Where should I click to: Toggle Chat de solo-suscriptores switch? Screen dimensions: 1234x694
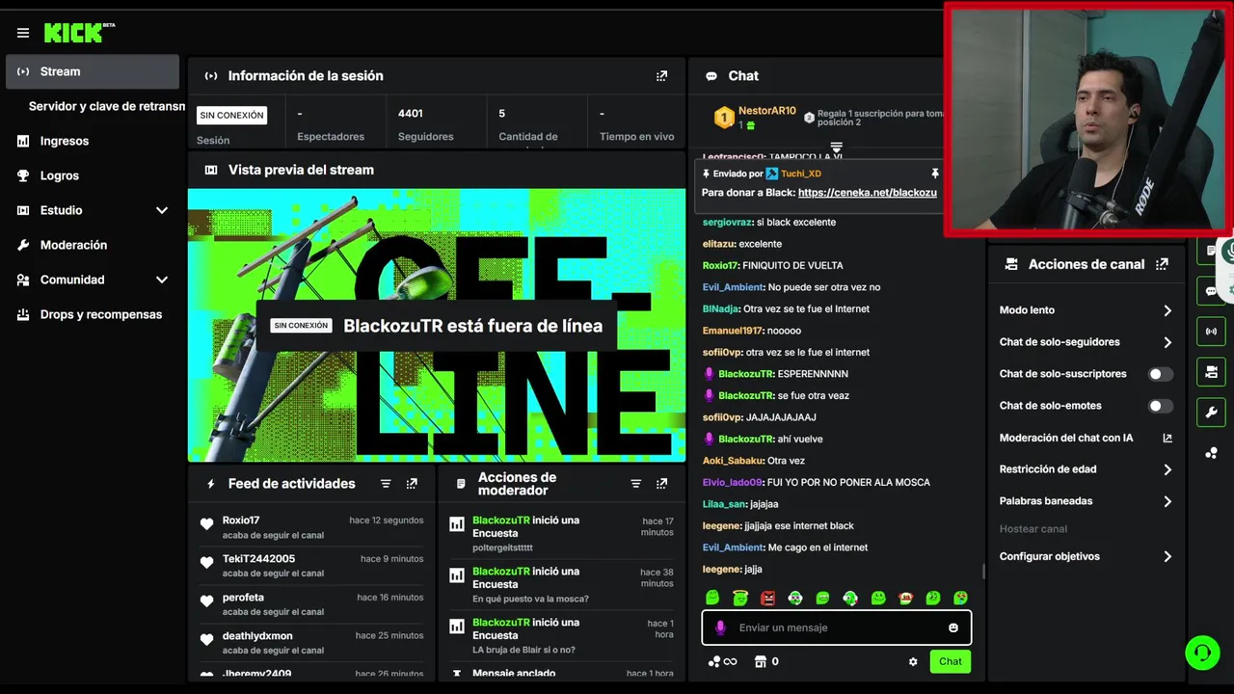click(1161, 374)
